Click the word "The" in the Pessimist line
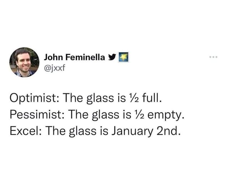Viewport: 228px width, 180px height. coord(79,114)
